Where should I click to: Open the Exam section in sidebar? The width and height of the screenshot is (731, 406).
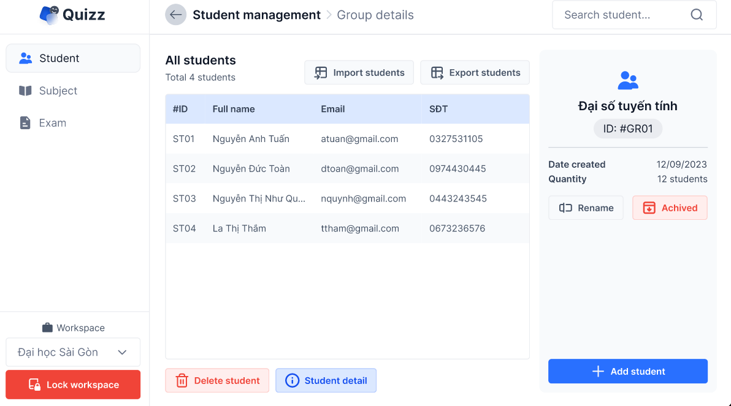click(52, 122)
